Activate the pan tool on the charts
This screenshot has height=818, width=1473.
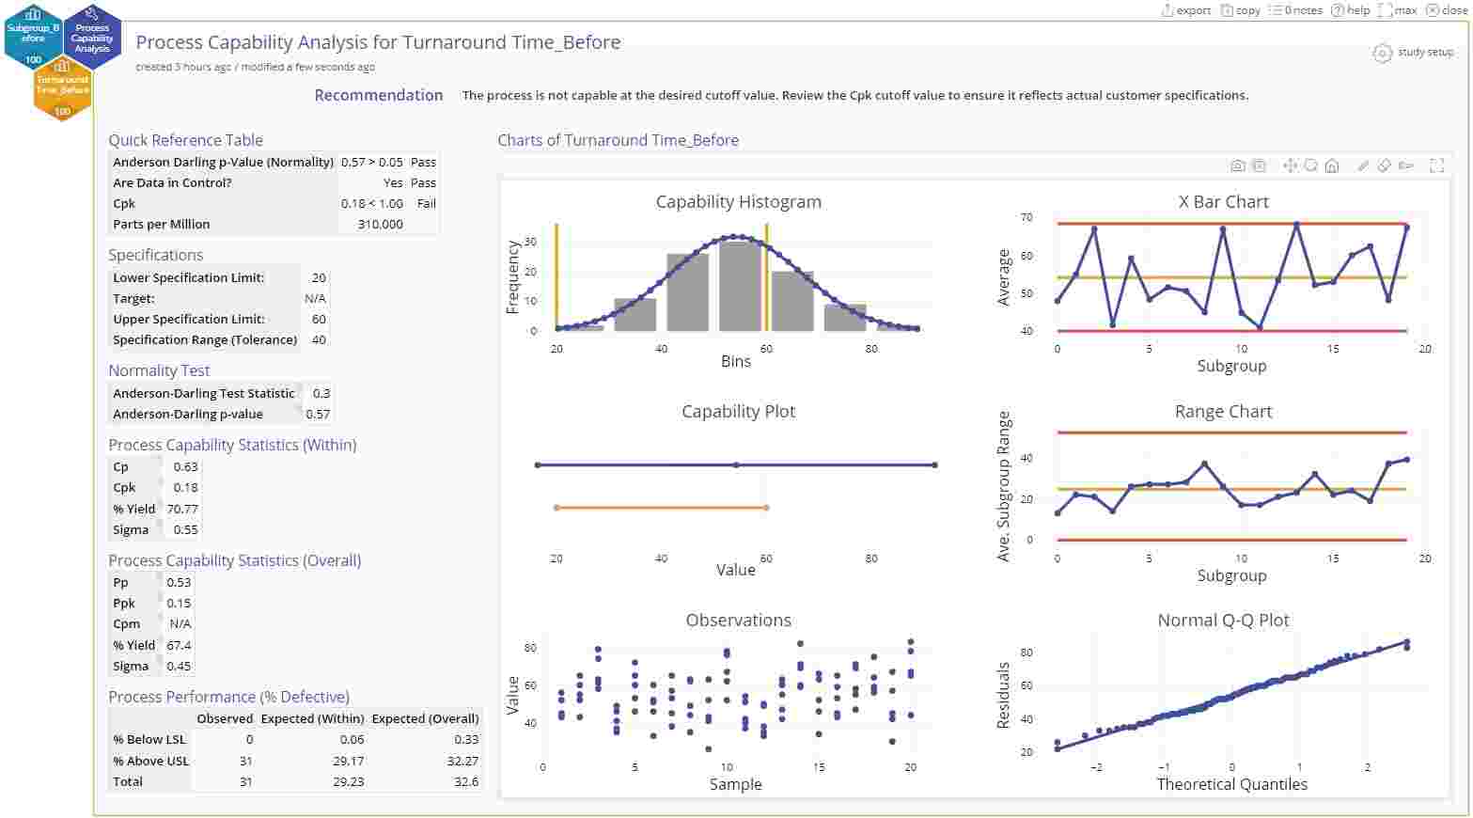[x=1292, y=165]
